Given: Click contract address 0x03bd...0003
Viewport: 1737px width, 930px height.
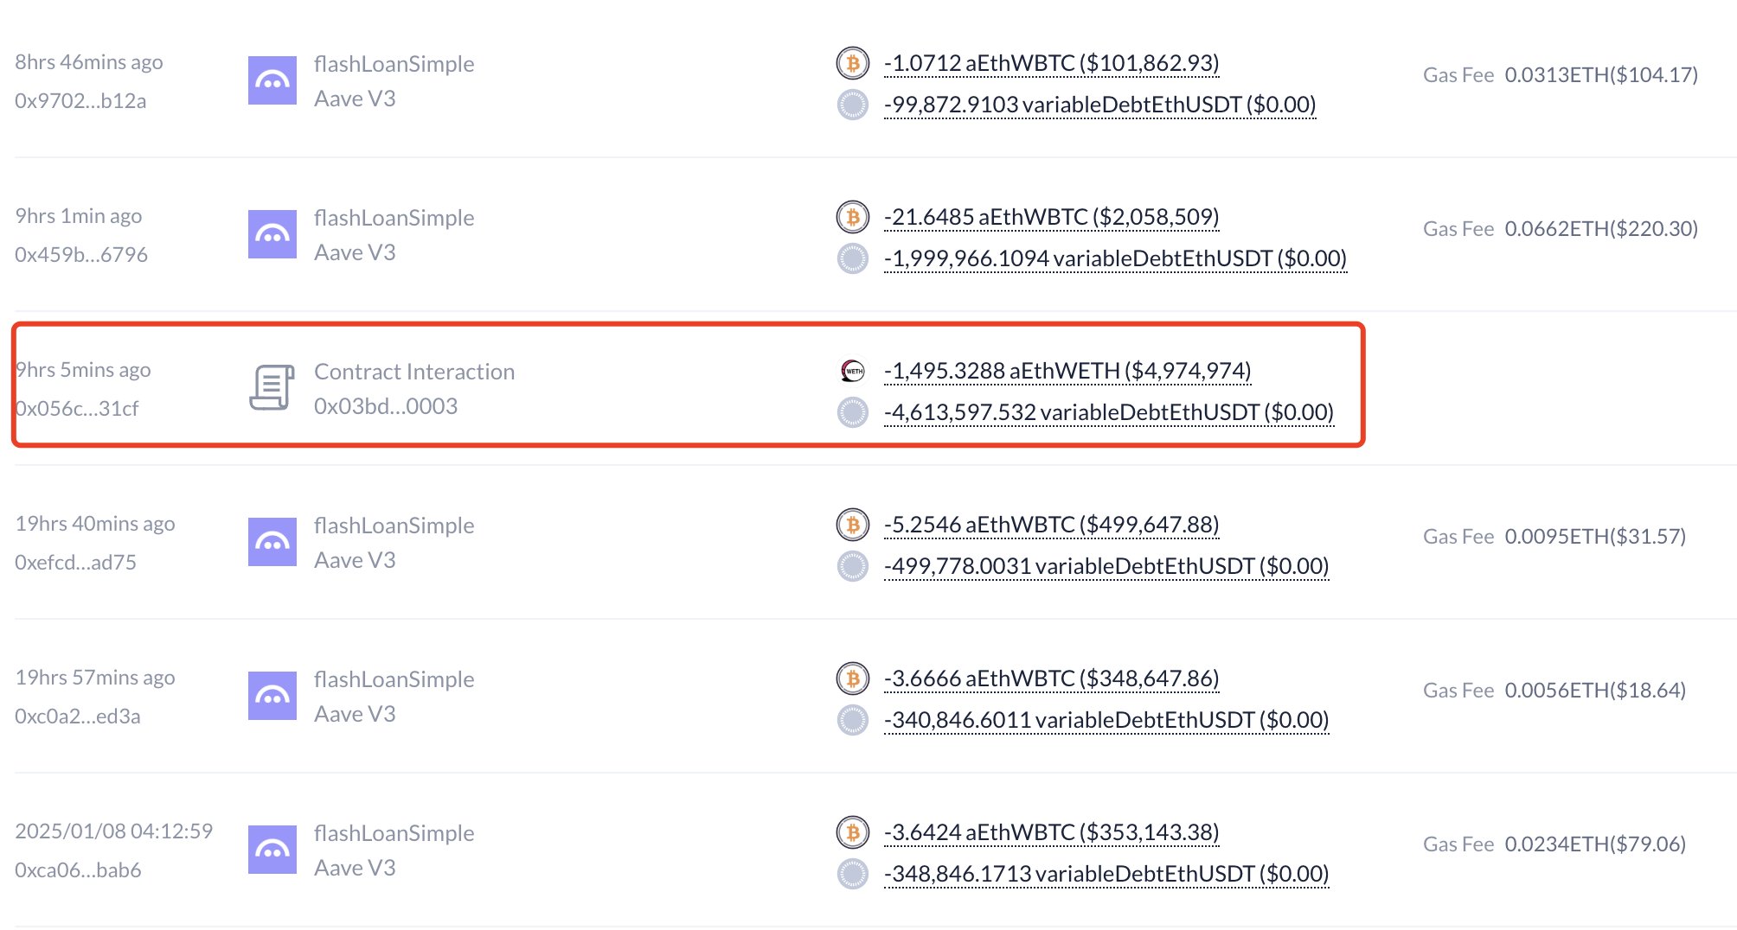Looking at the screenshot, I should click(x=386, y=406).
